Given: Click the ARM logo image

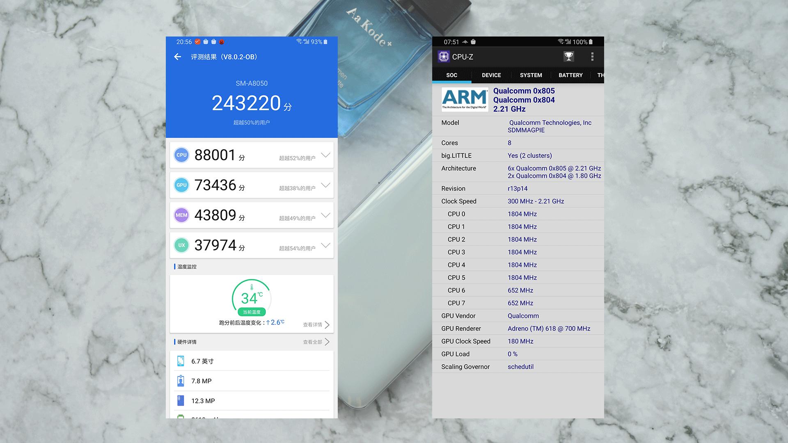Looking at the screenshot, I should pos(465,100).
